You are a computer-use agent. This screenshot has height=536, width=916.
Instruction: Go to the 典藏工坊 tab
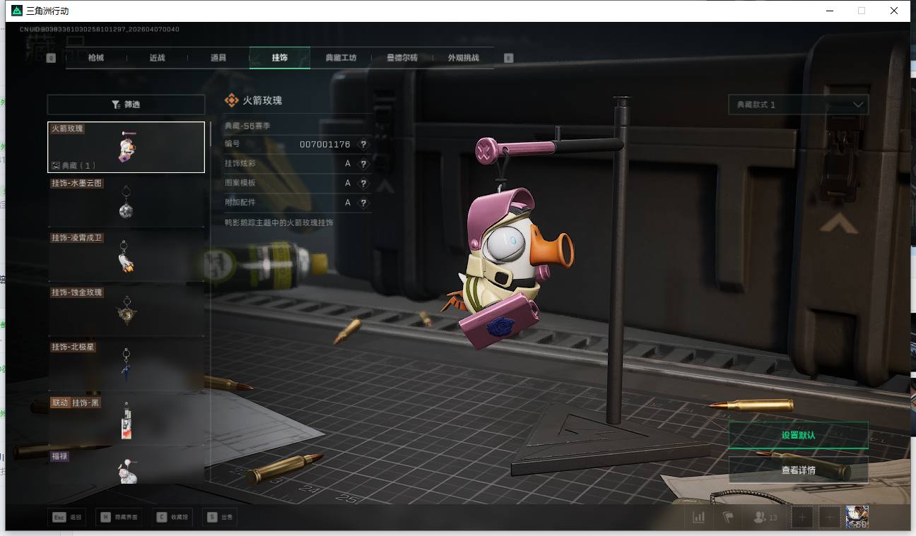tap(341, 58)
